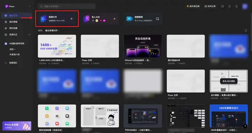This screenshot has width=252, height=133.
Task: Open the help question mark button
Action: 245,126
